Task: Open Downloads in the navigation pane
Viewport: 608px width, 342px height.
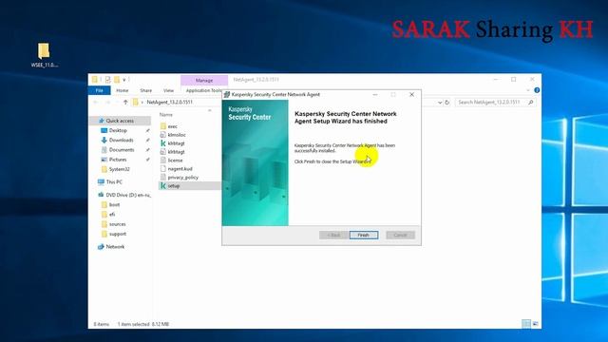Action: tap(121, 140)
